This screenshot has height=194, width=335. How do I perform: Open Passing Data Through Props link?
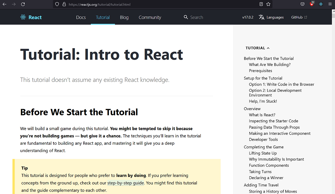[274, 127]
